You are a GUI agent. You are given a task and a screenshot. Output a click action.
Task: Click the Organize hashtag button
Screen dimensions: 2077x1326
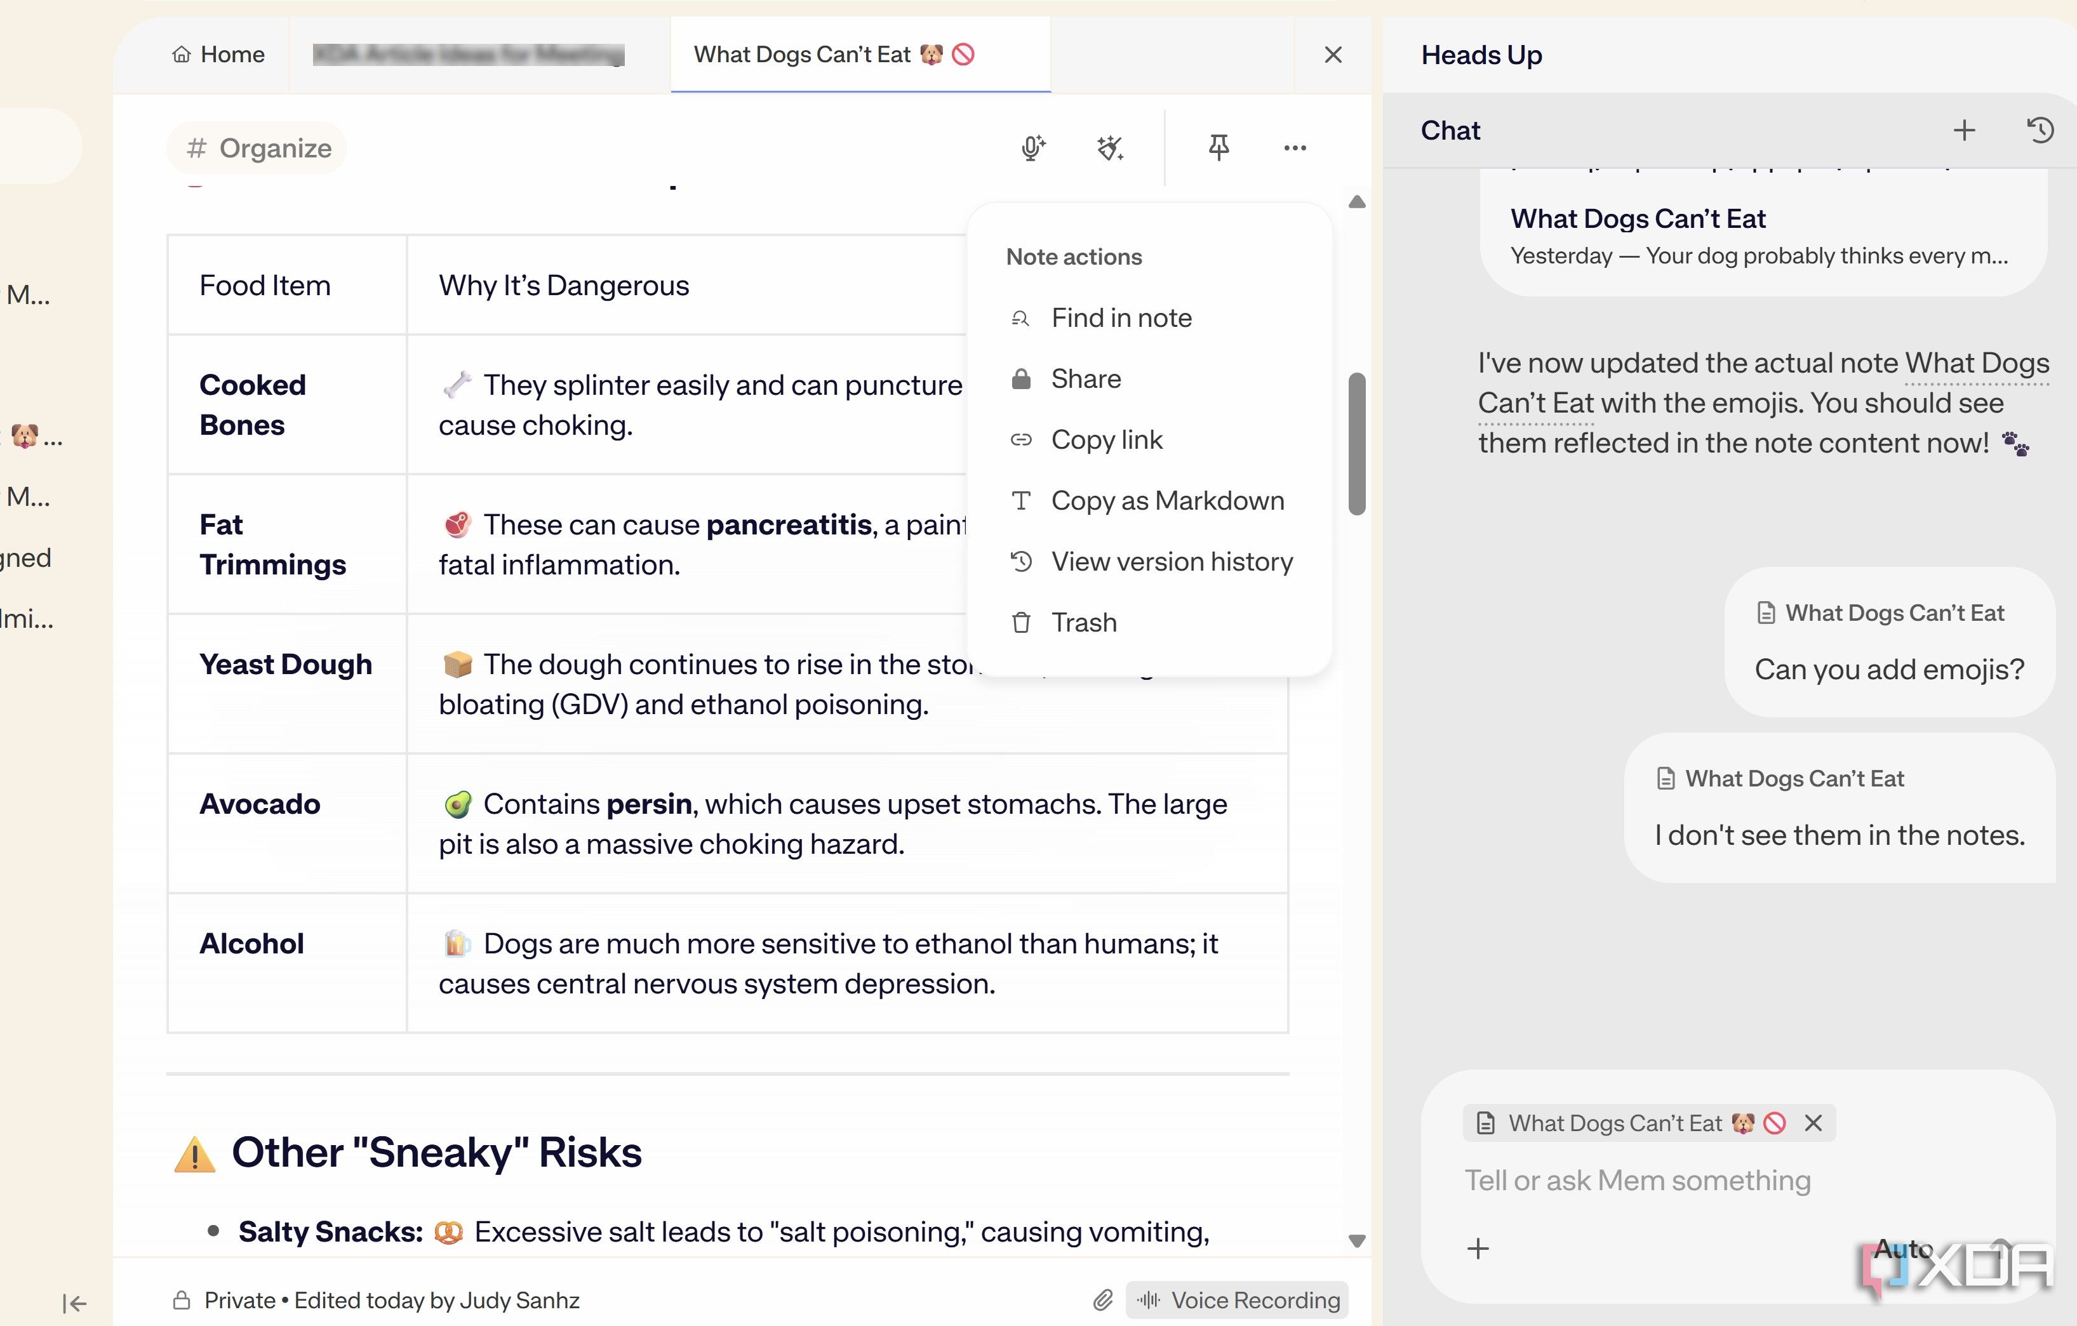click(258, 149)
